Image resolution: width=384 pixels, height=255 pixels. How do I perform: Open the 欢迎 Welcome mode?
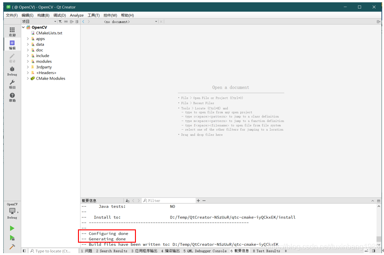click(x=12, y=32)
